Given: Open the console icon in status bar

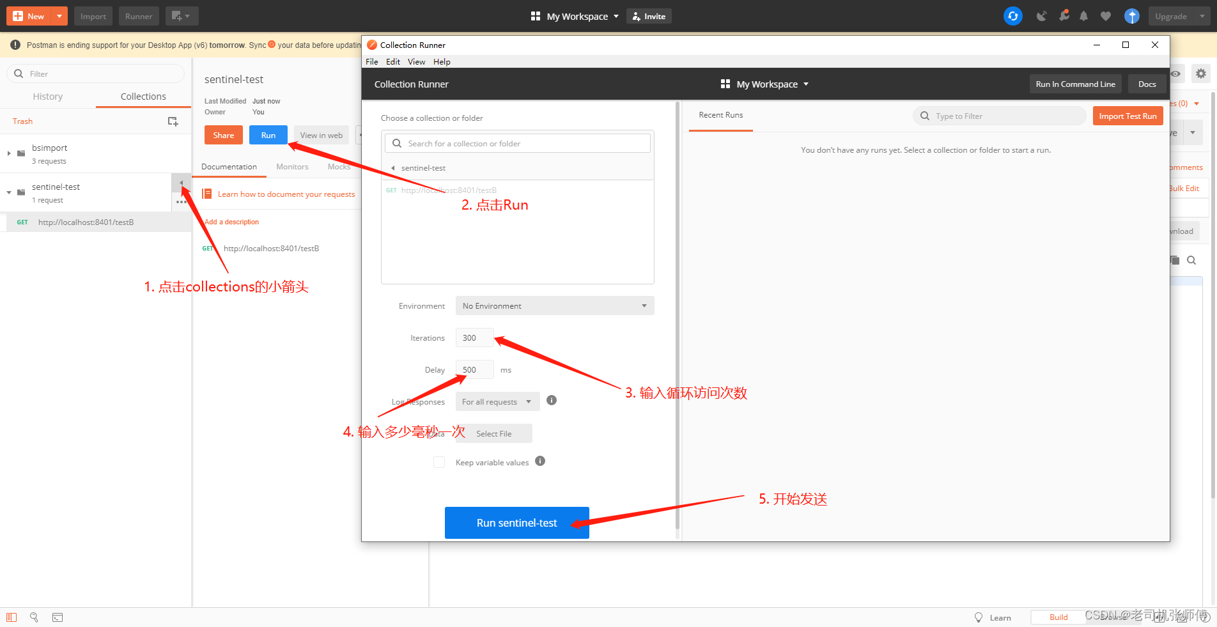Looking at the screenshot, I should click(58, 617).
